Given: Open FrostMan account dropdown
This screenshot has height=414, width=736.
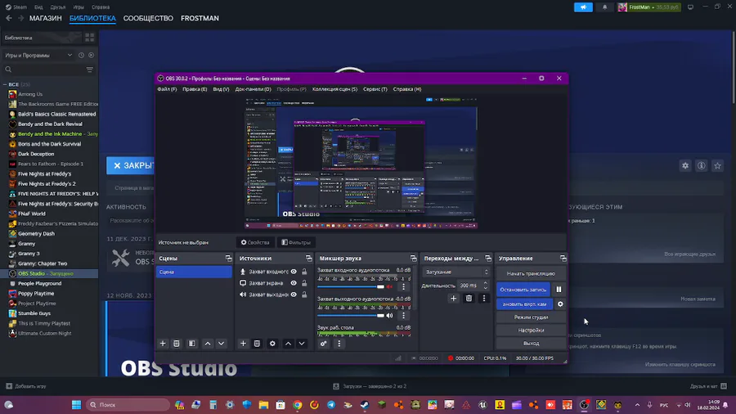Looking at the screenshot, I should click(x=649, y=7).
